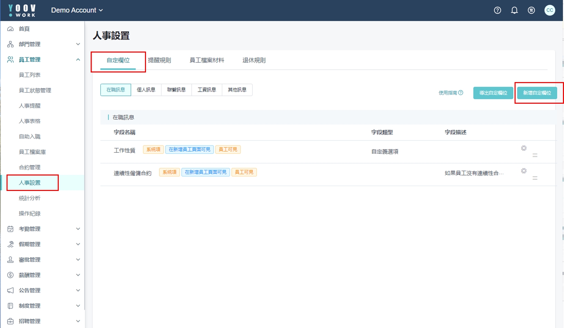Open the CC user avatar menu
The height and width of the screenshot is (328, 564).
(x=550, y=10)
